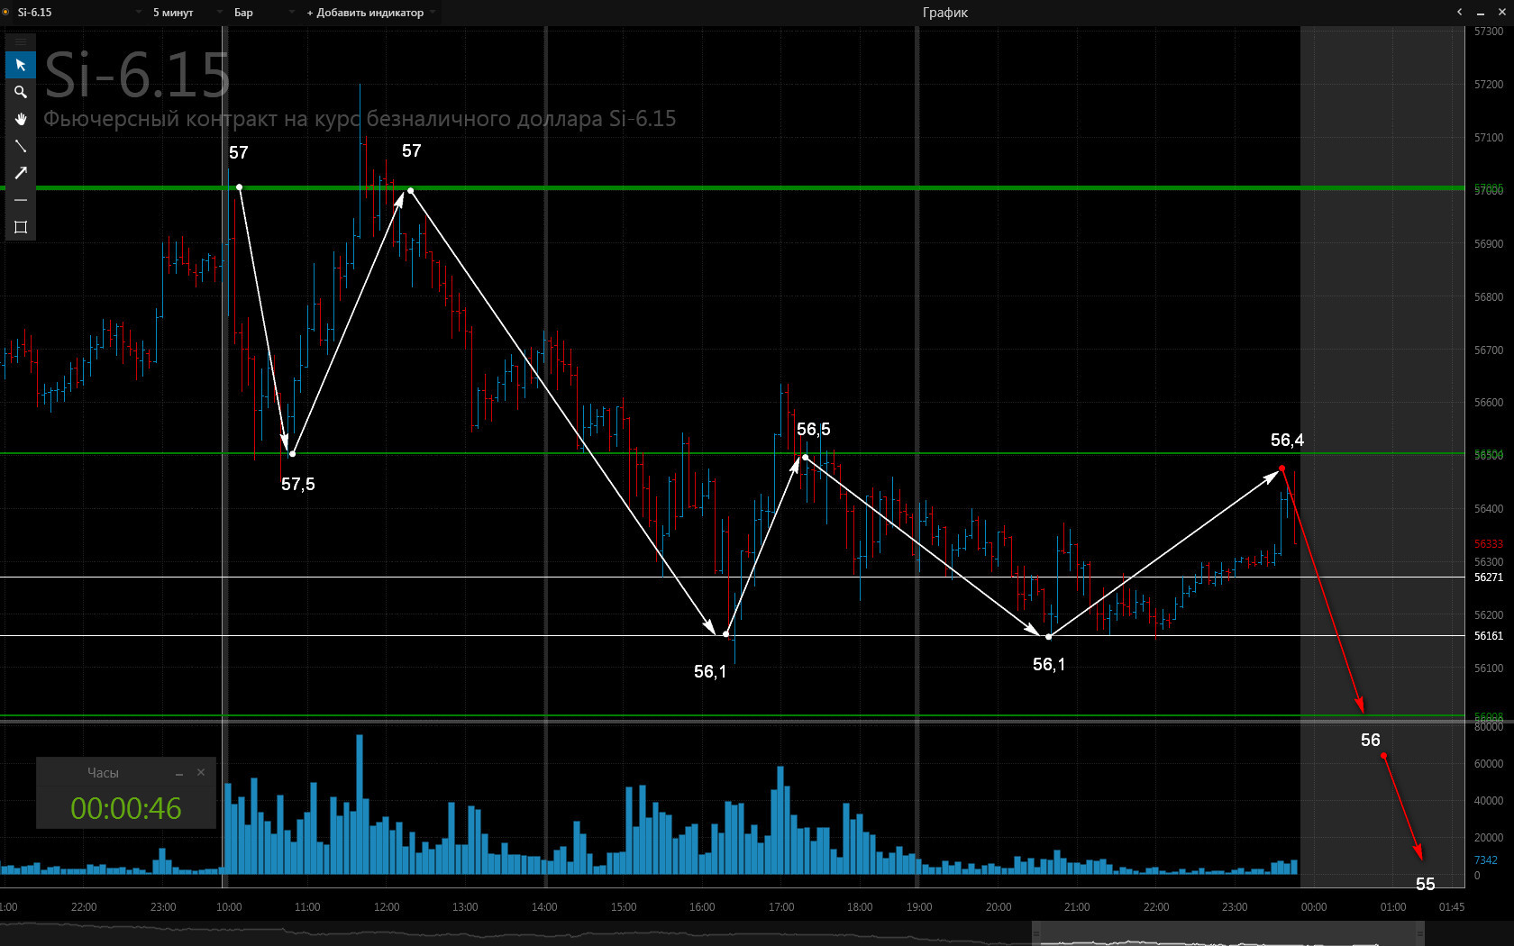The image size is (1514, 946).
Task: Close the Часы clock widget
Action: [x=201, y=772]
